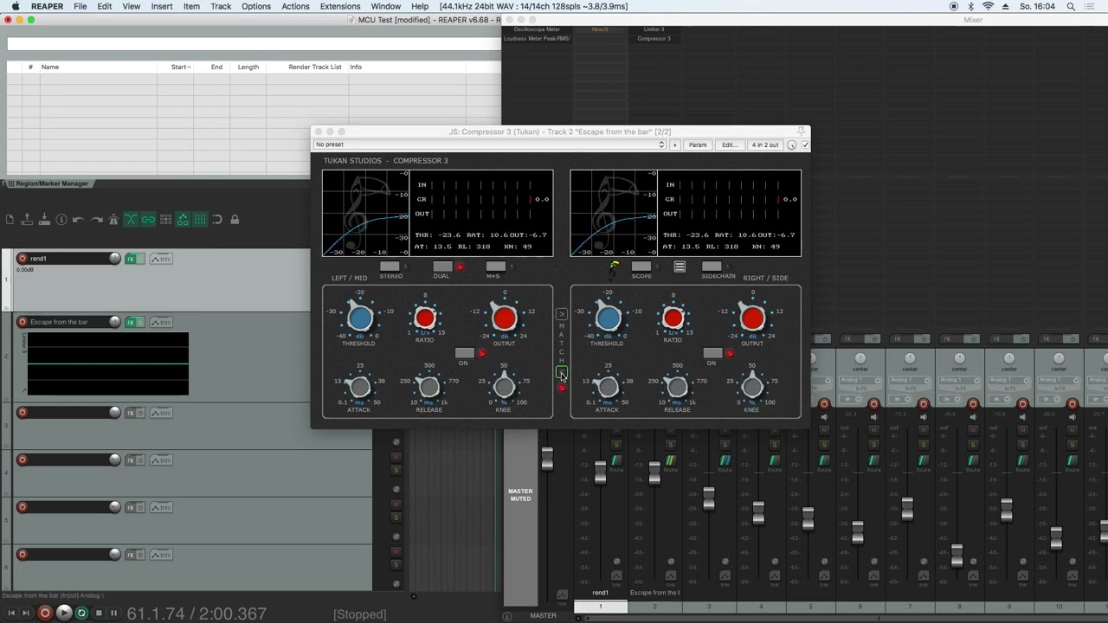This screenshot has height=623, width=1108.
Task: Click the plus preset button
Action: (x=675, y=145)
